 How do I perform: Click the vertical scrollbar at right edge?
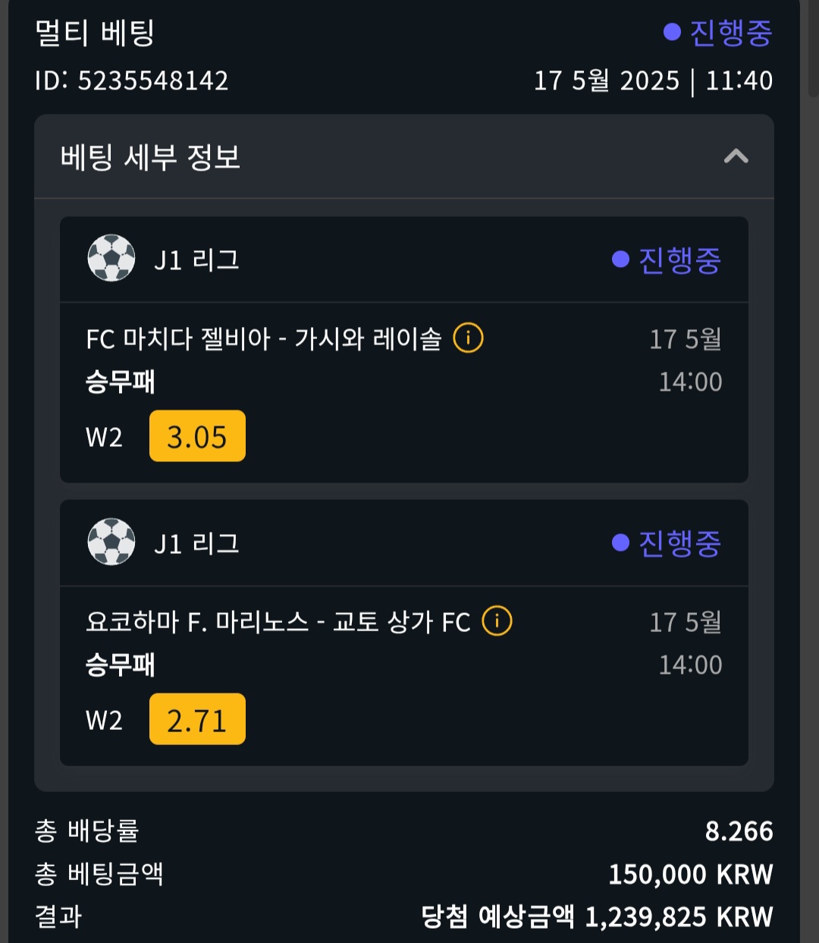click(812, 46)
